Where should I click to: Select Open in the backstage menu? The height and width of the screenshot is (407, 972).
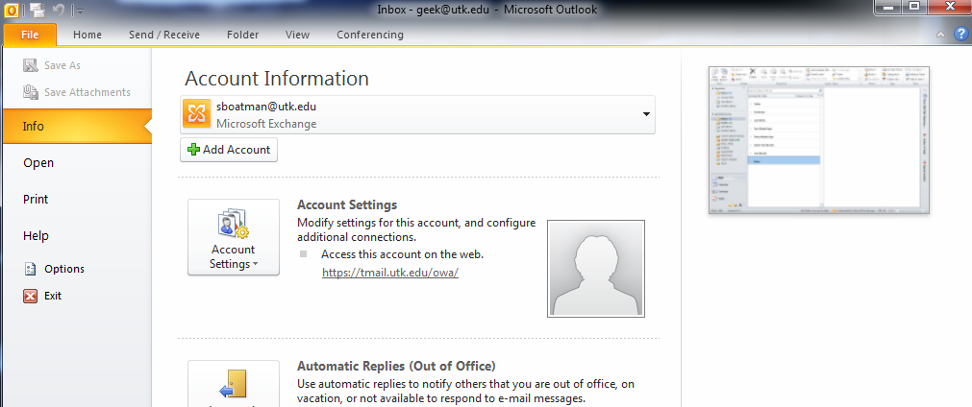[x=38, y=163]
